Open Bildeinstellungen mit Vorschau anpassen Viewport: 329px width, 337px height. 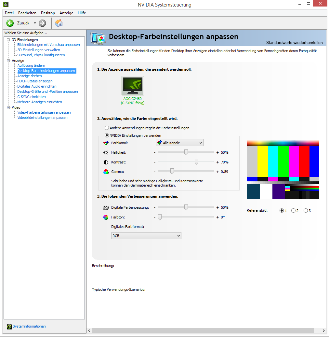coord(48,45)
